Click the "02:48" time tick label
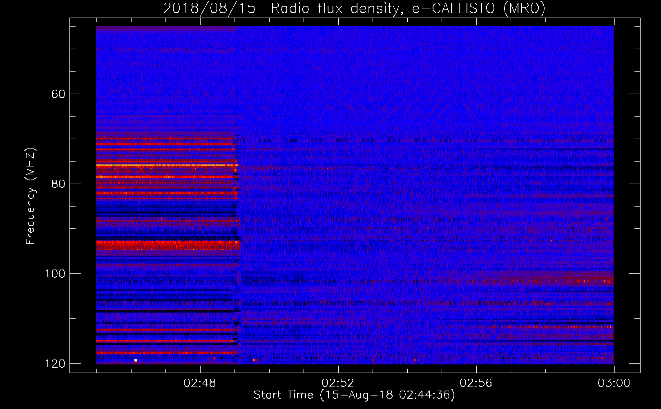The height and width of the screenshot is (409, 661). tap(200, 383)
